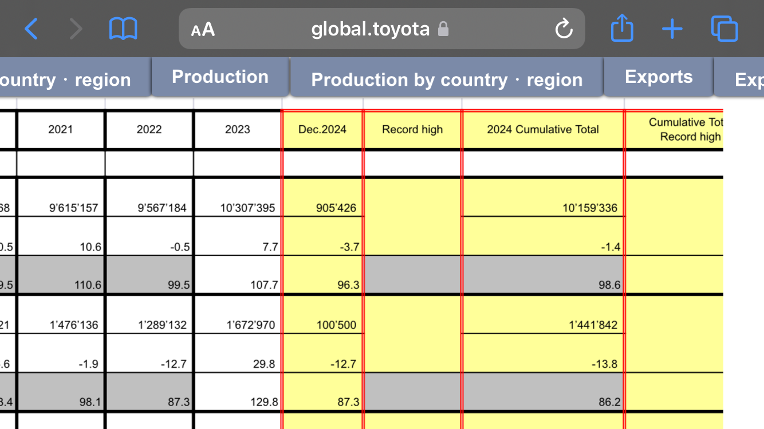Click the -0.5 cell in the 2022 column
Viewport: 764px width, 429px height.
[149, 236]
